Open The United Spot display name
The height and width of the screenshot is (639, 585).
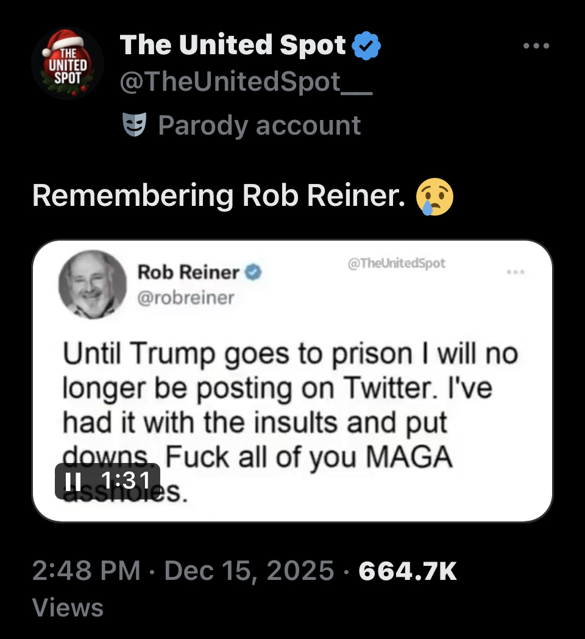click(x=233, y=46)
